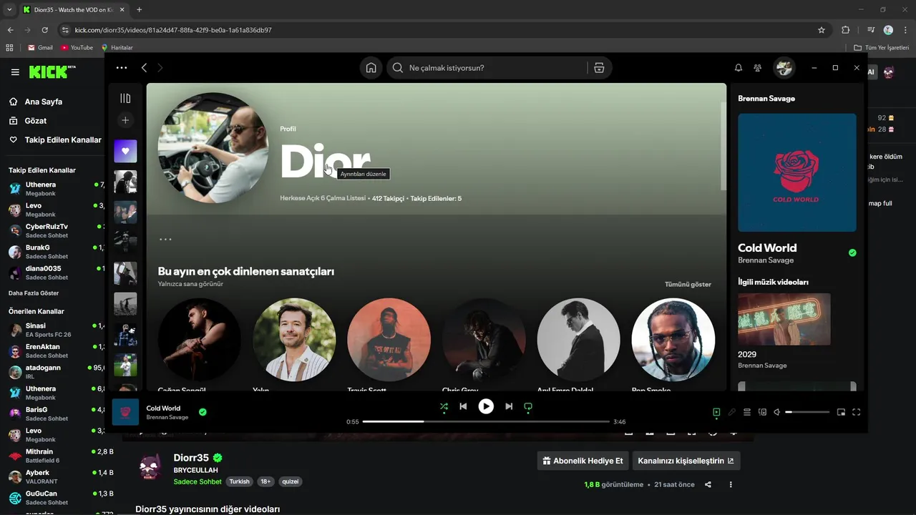Open the Spotify mini player
The width and height of the screenshot is (916, 515).
point(841,412)
